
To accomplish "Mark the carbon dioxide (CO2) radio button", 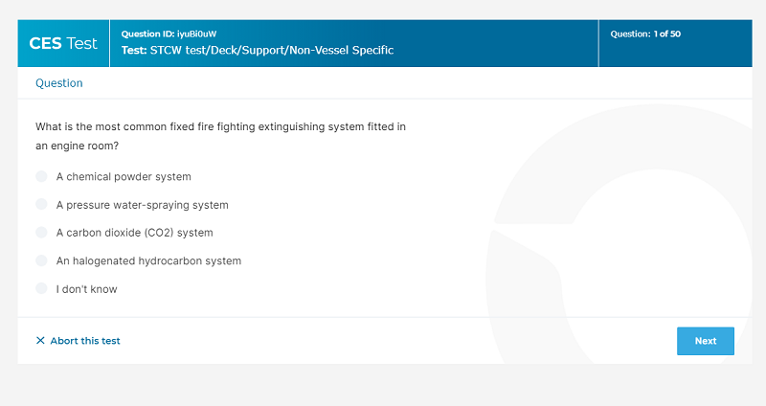I will 41,233.
